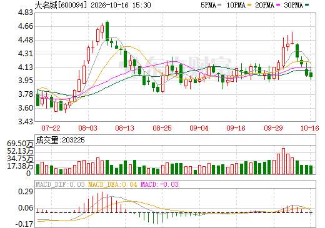Viewport: 325px width, 228px height.
Task: Click the green 30PMA legend color marker
Action: (x=307, y=5)
